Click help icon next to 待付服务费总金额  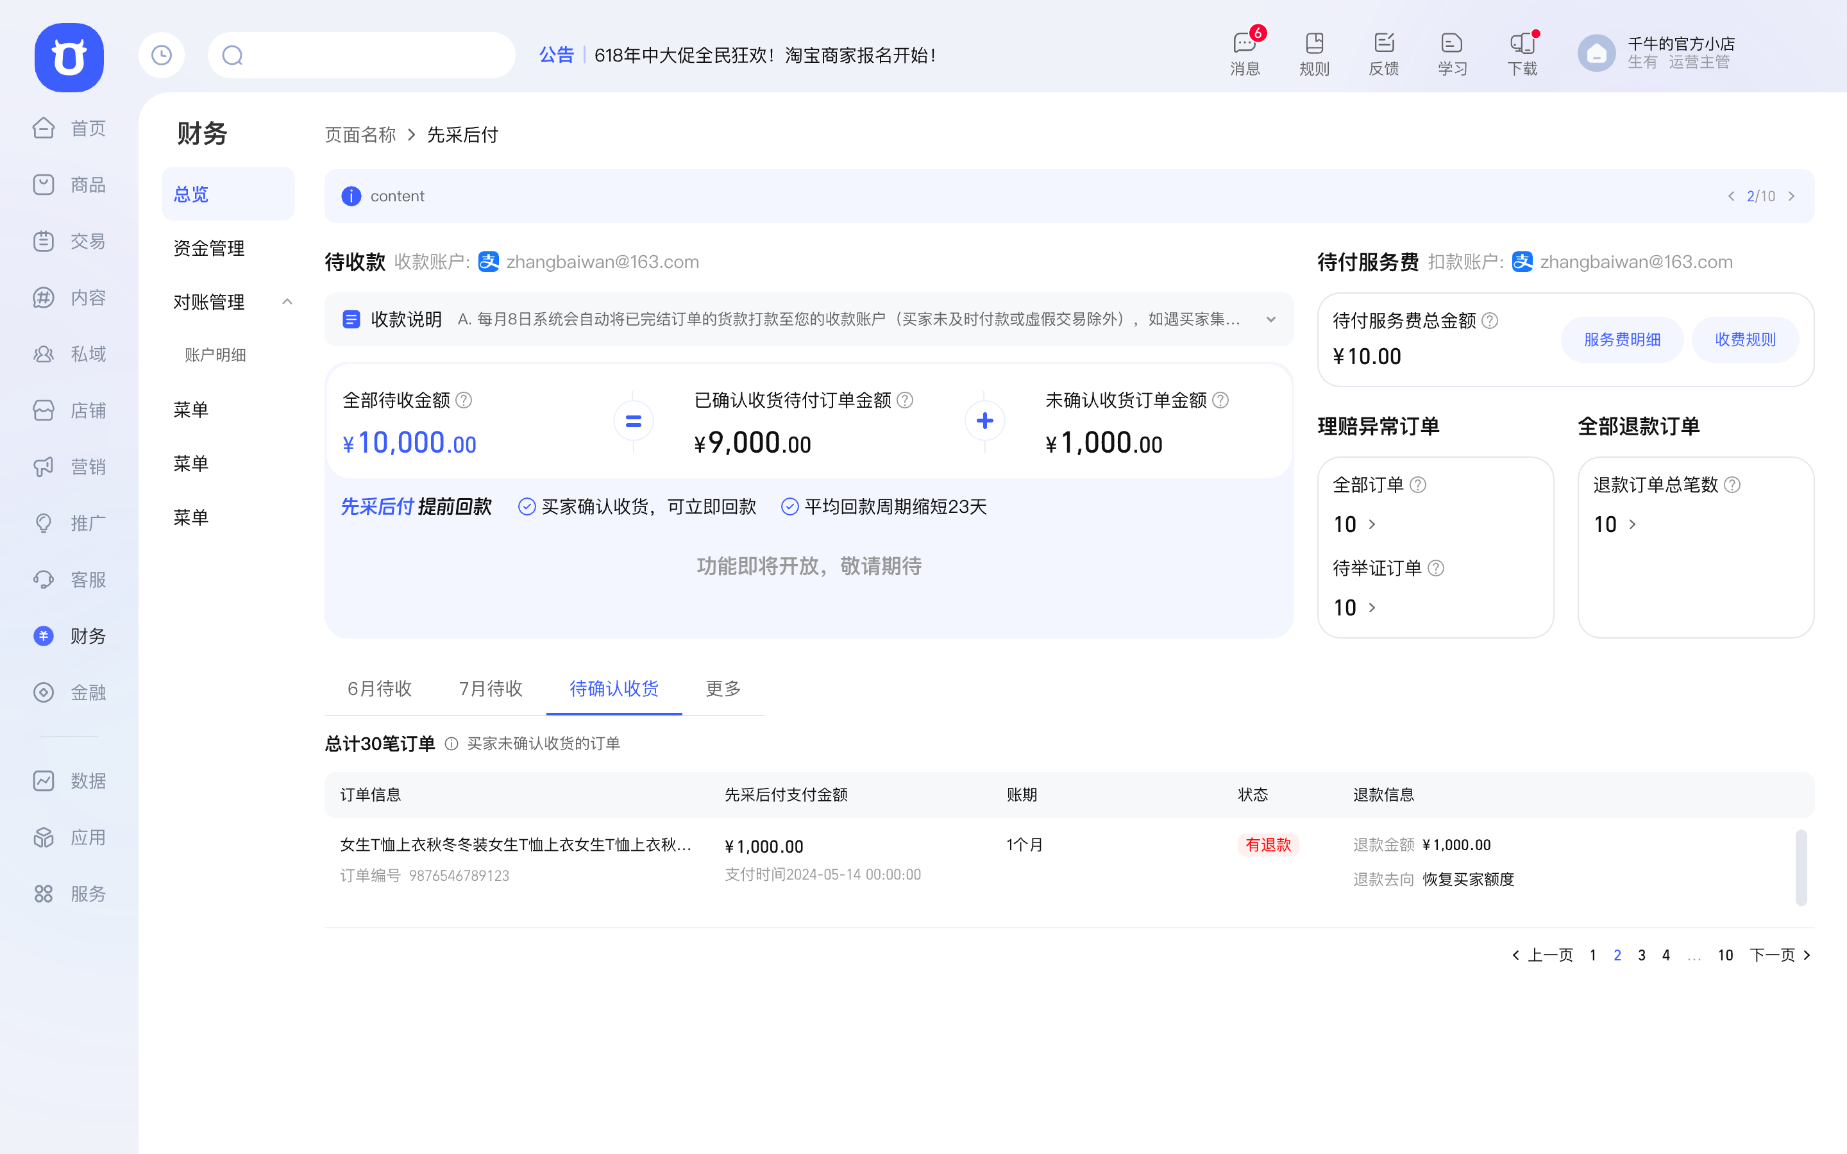point(1490,321)
